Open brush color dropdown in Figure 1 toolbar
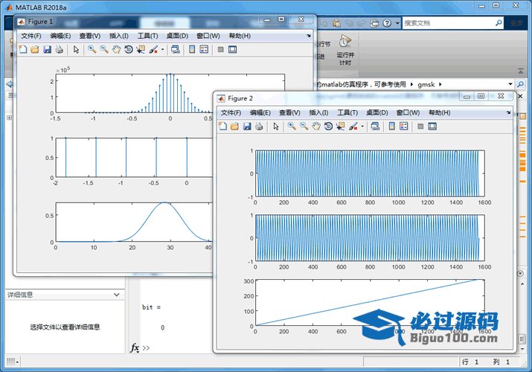The height and width of the screenshot is (372, 532). (162, 50)
